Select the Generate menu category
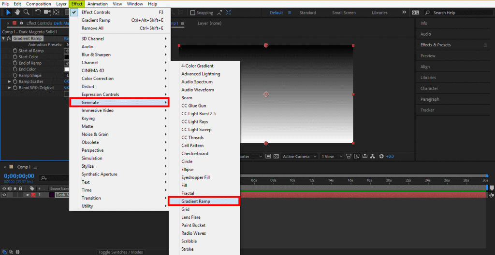The image size is (495, 255). tap(120, 102)
